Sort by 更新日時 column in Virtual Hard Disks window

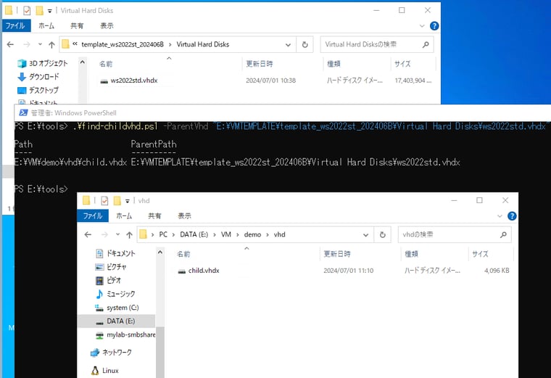260,64
